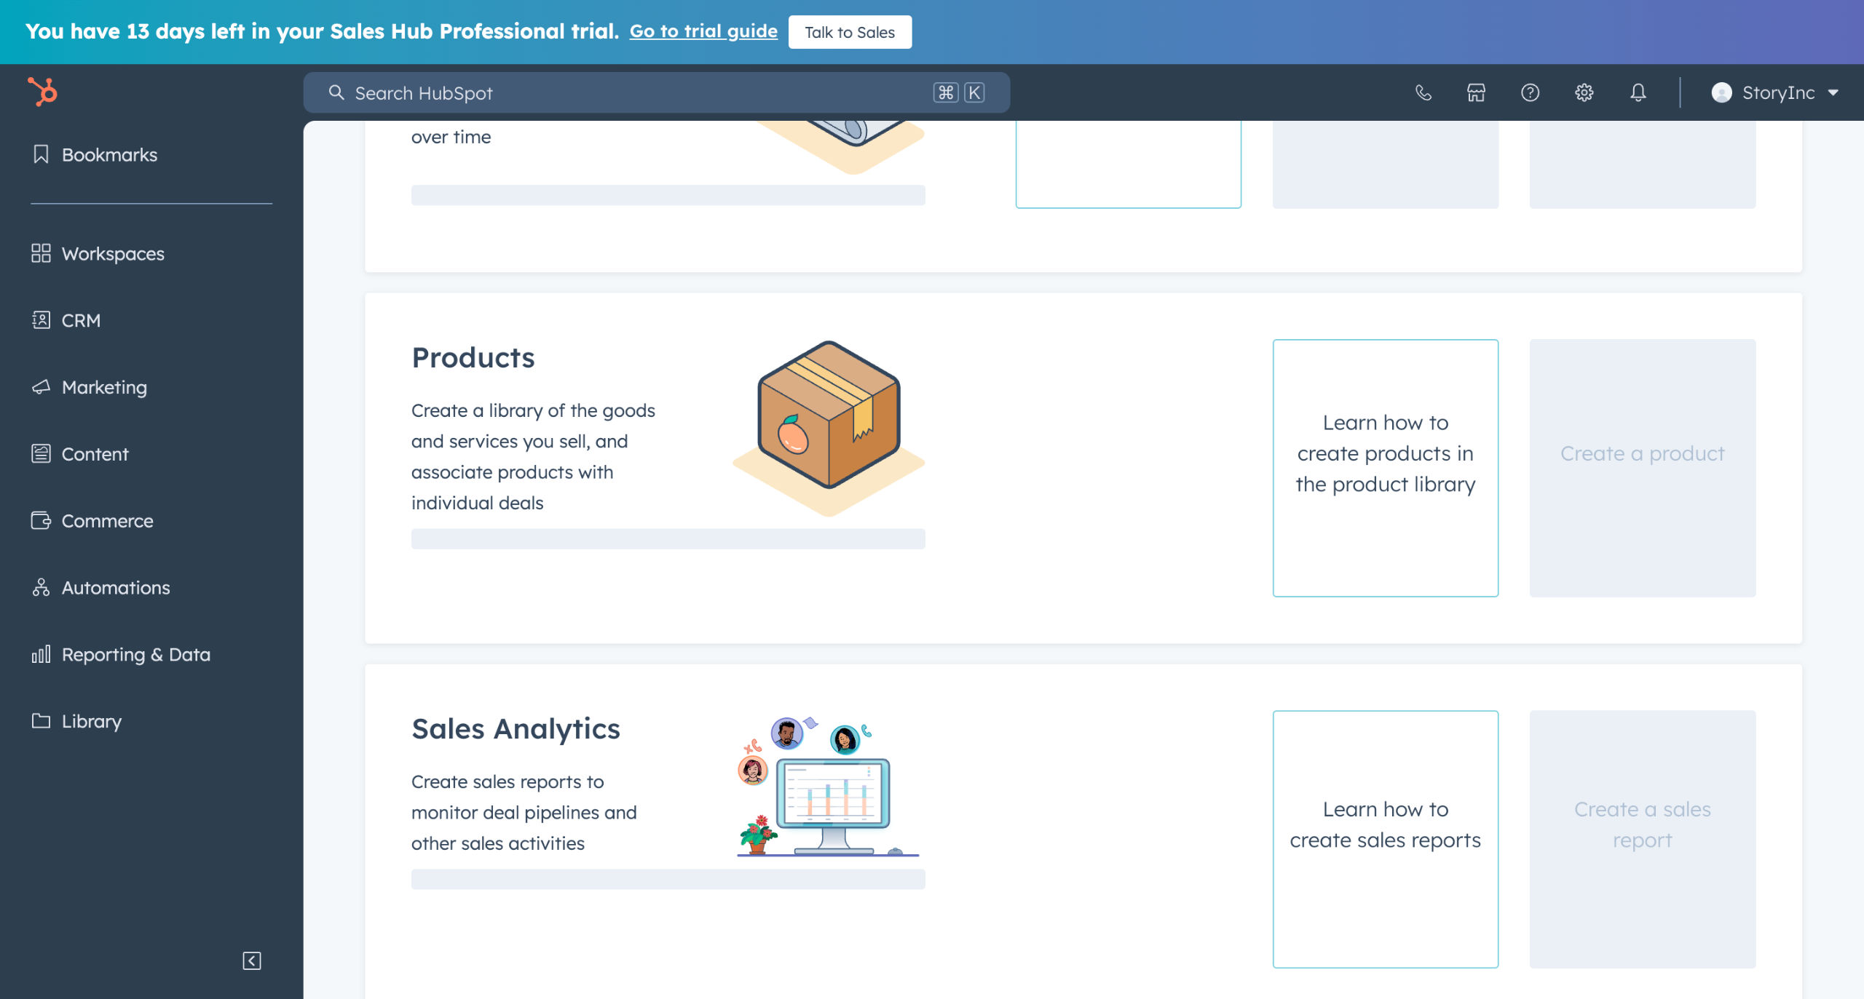
Task: Open the Reporting & Data menu label
Action: click(136, 654)
